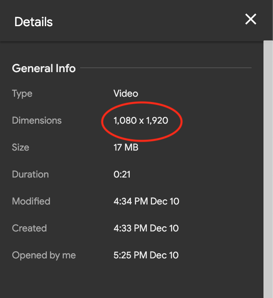Select the 1,080 x 1,920 dimensions value
The height and width of the screenshot is (298, 273).
click(141, 120)
